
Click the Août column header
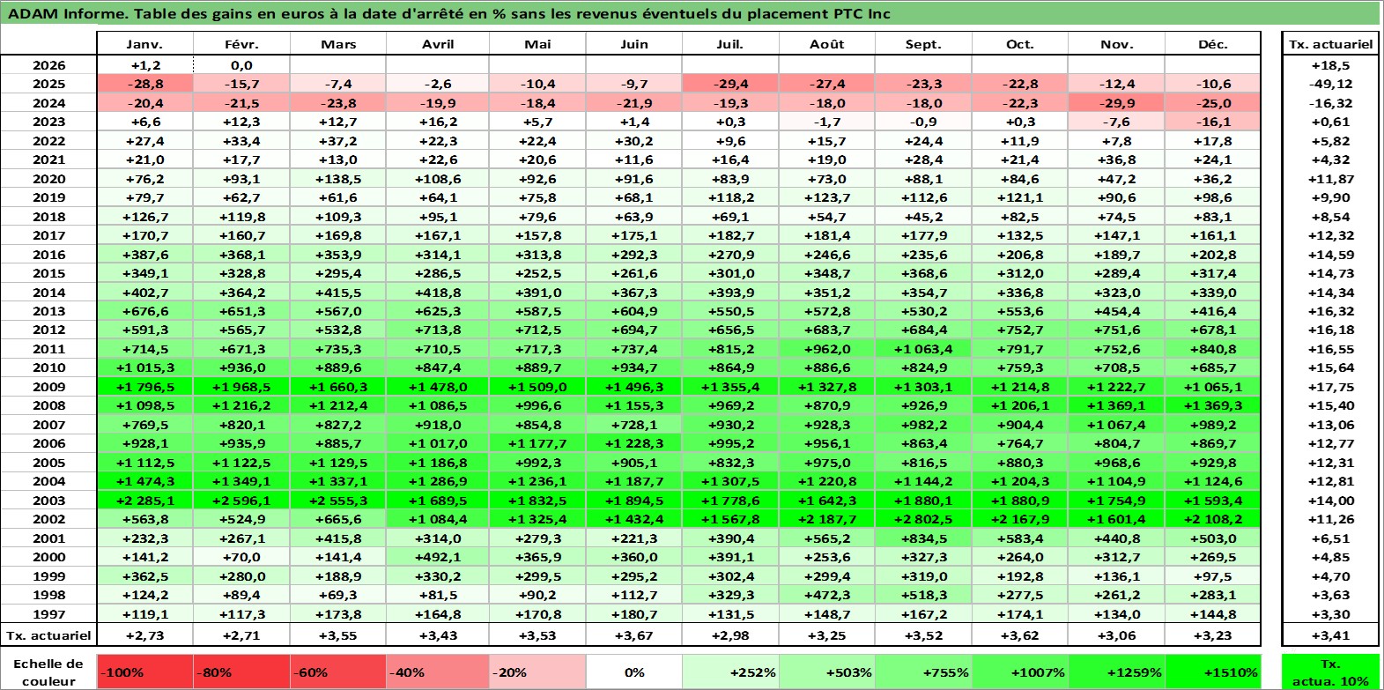827,44
